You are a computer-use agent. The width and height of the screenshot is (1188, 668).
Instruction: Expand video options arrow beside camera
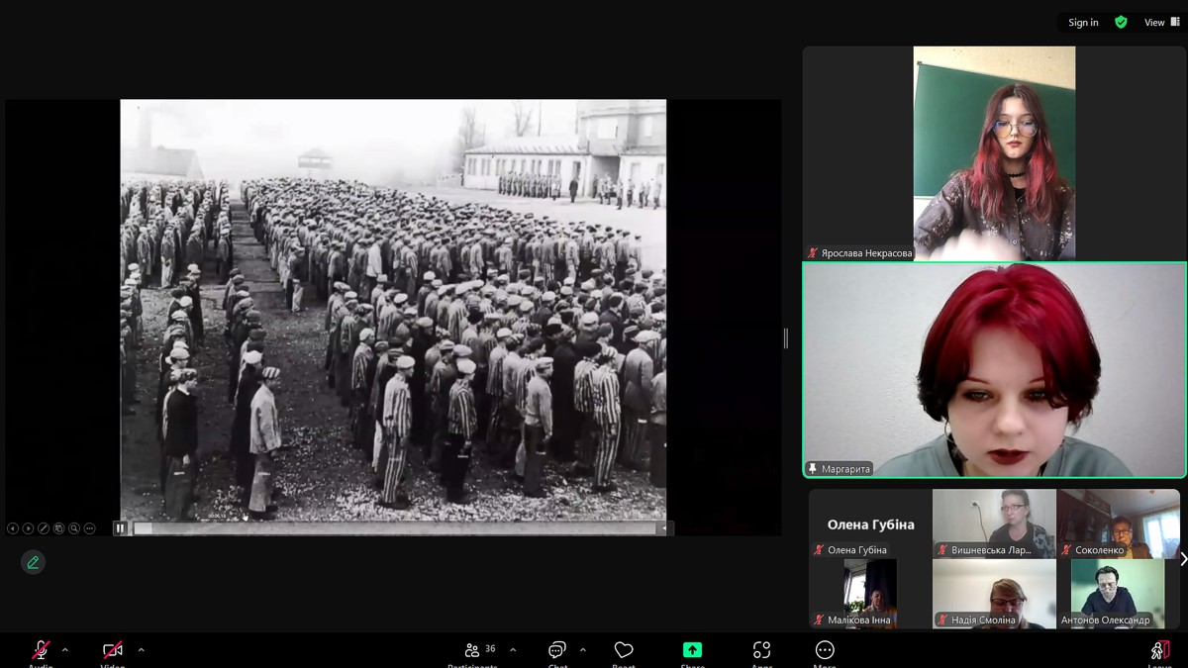[141, 650]
